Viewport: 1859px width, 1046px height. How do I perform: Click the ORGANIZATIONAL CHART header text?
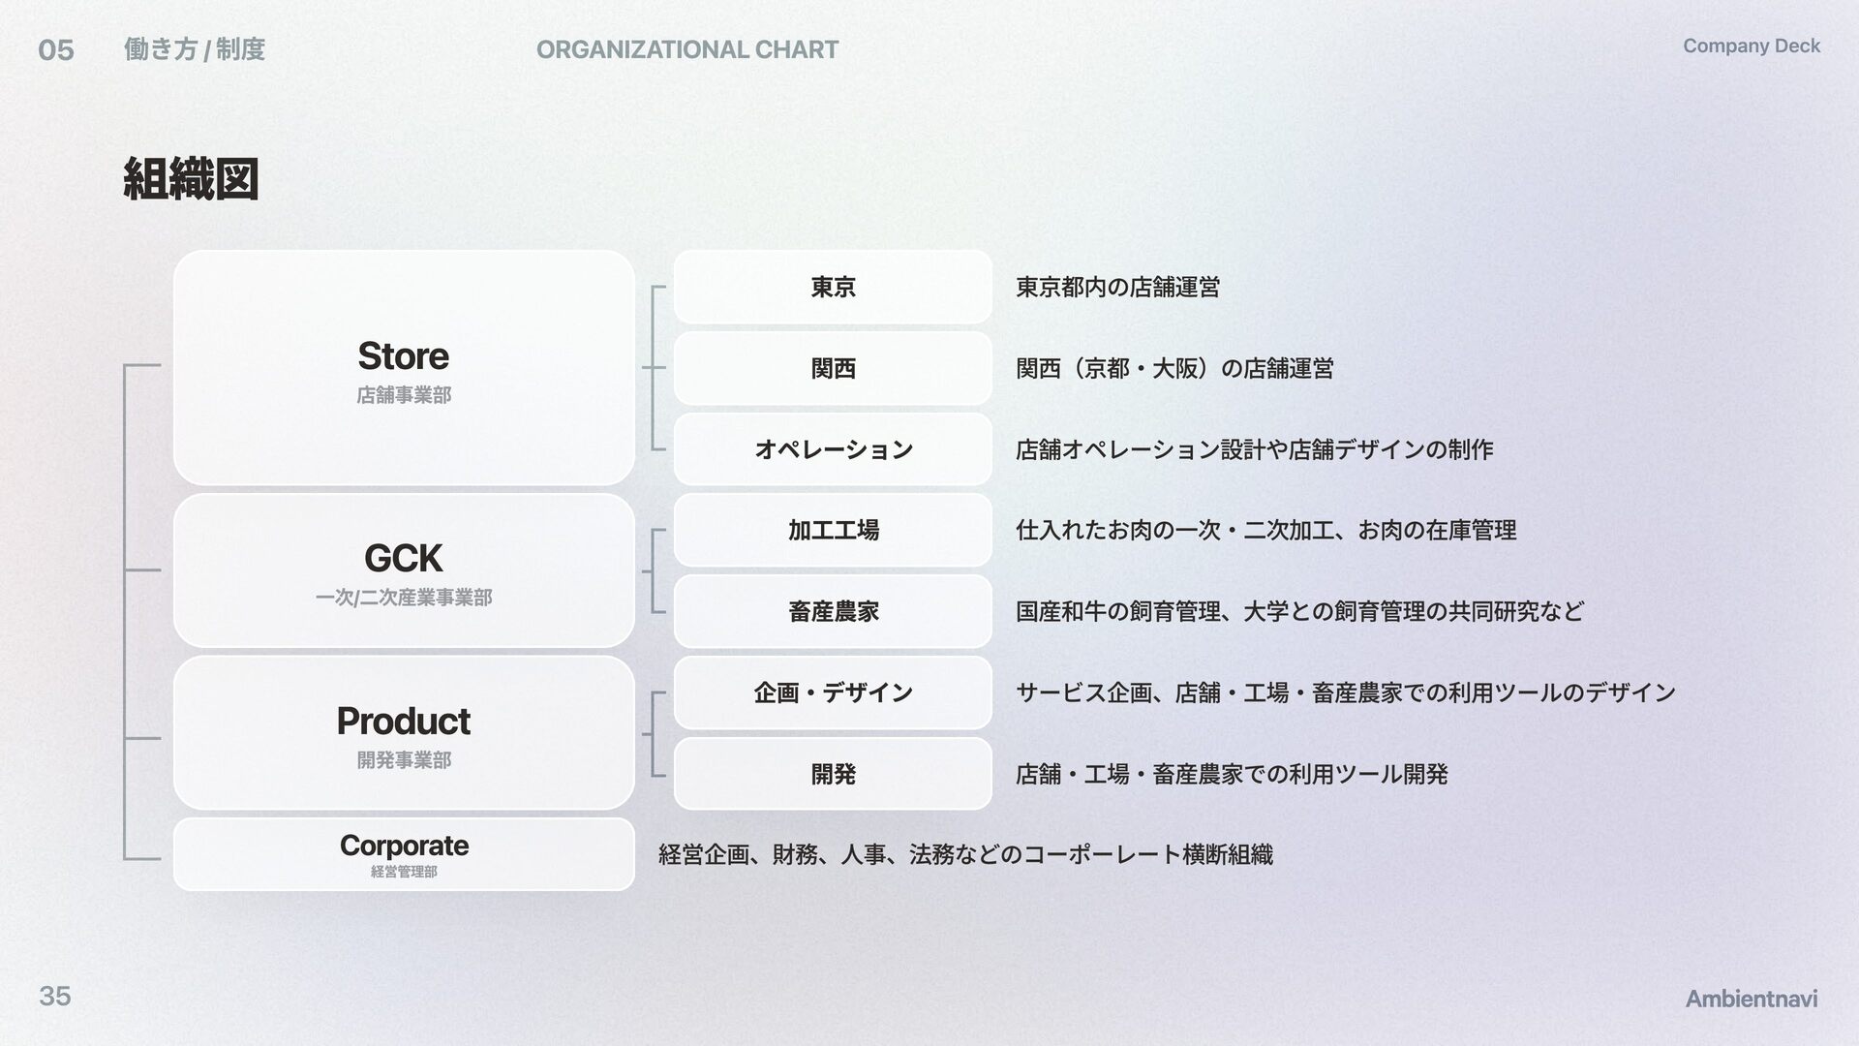687,49
